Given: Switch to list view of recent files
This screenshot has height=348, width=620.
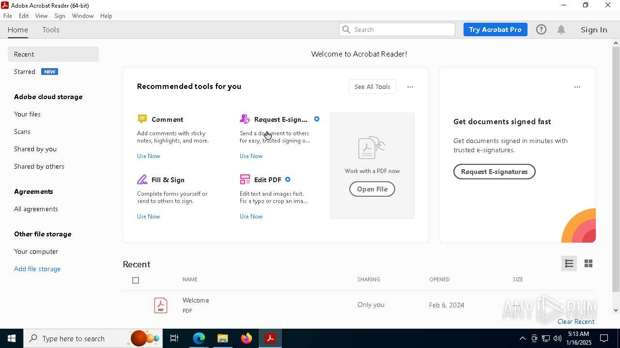Looking at the screenshot, I should click(569, 263).
